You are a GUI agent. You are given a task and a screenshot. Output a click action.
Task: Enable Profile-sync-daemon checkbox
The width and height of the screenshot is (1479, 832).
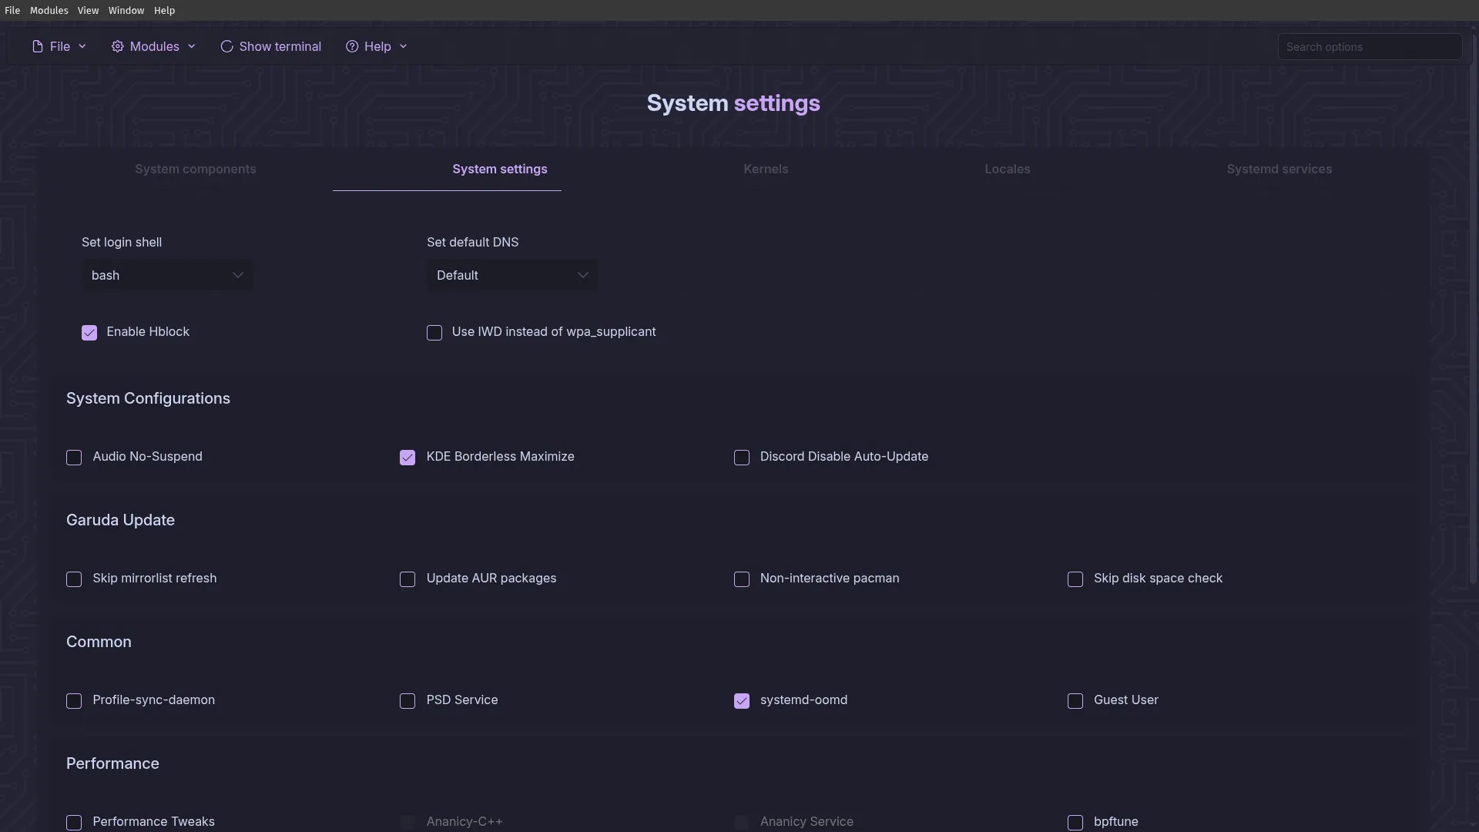74,701
